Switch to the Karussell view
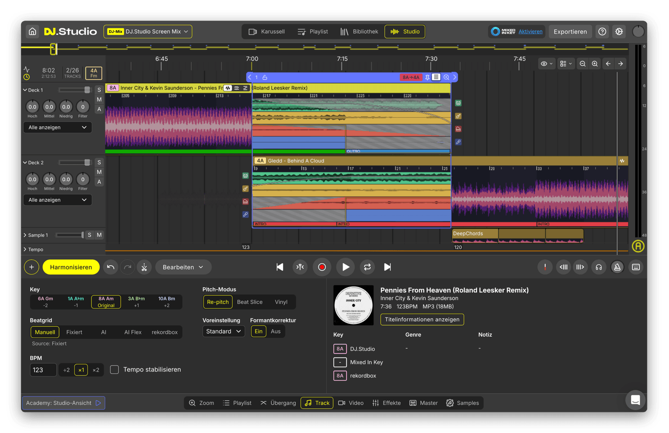This screenshot has width=669, height=433. tap(267, 31)
